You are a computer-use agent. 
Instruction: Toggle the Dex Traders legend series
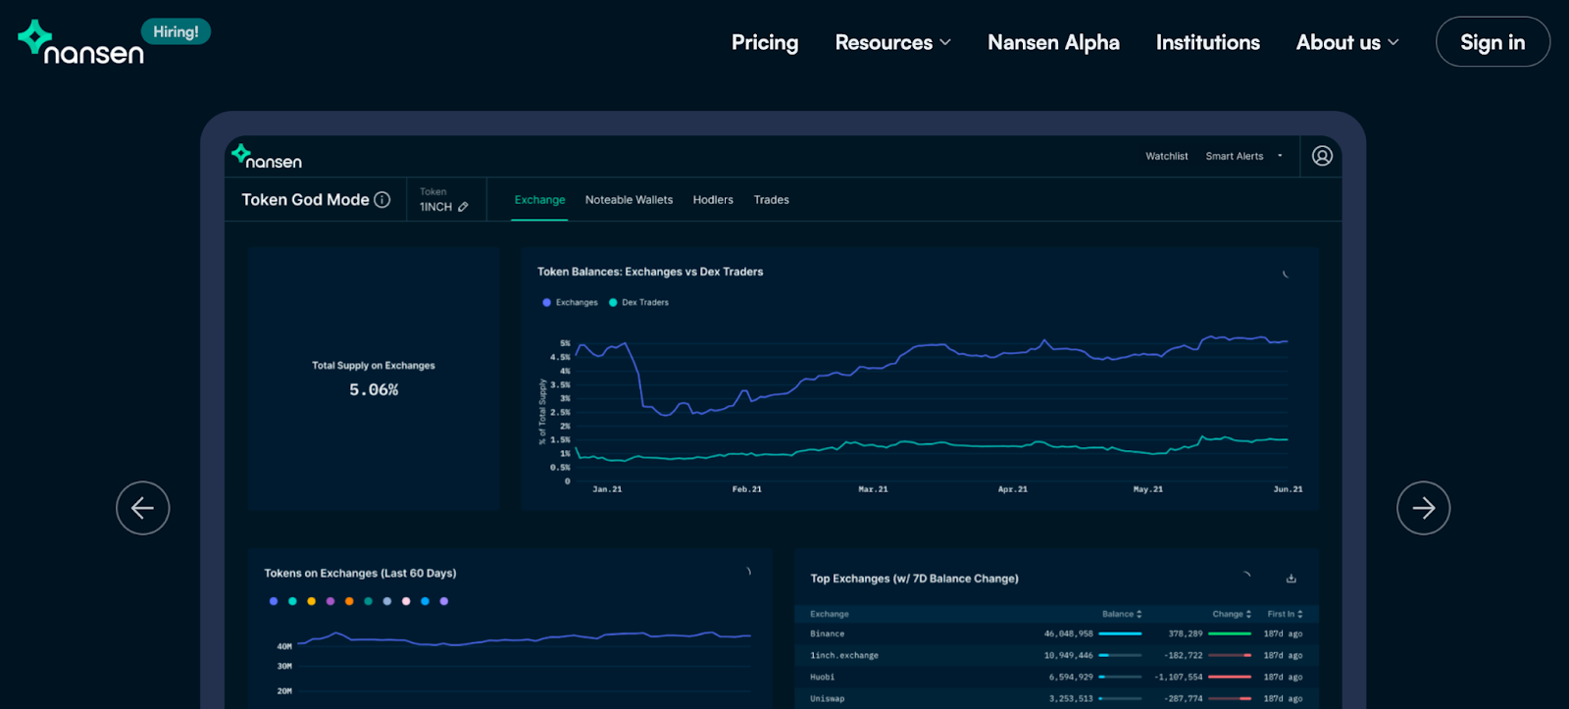[x=638, y=302]
